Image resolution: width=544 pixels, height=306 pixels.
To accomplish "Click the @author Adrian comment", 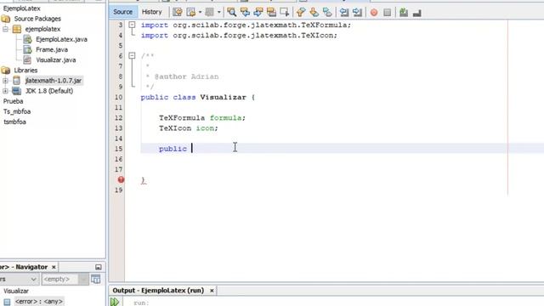I will click(186, 76).
